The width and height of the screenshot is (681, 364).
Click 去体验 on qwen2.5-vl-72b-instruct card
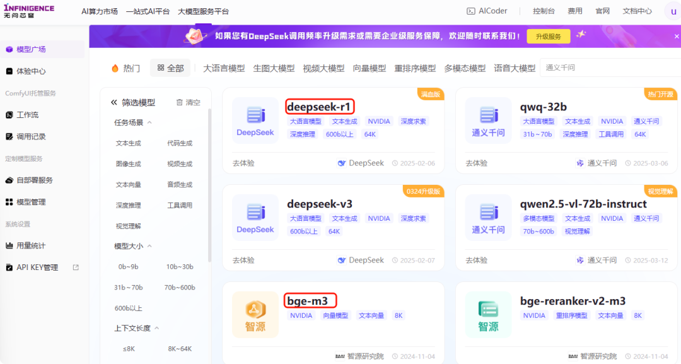(x=477, y=260)
